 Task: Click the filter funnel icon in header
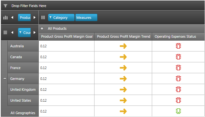[5, 6]
